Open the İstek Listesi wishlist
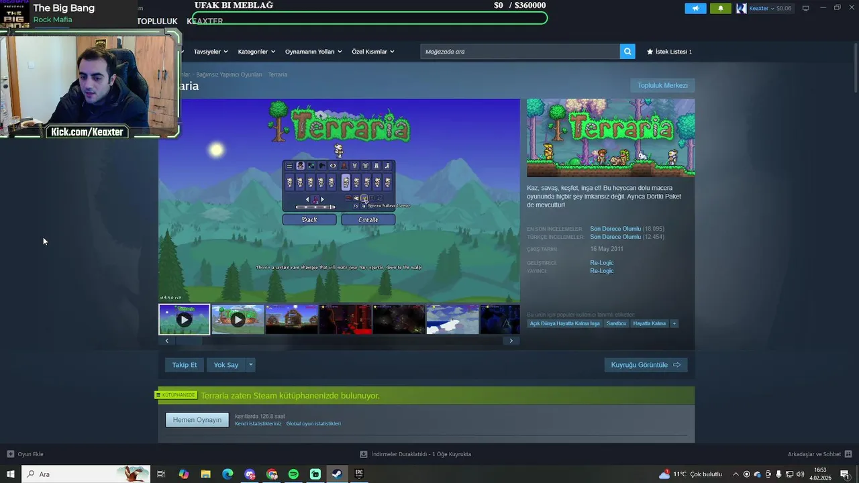 click(x=669, y=52)
